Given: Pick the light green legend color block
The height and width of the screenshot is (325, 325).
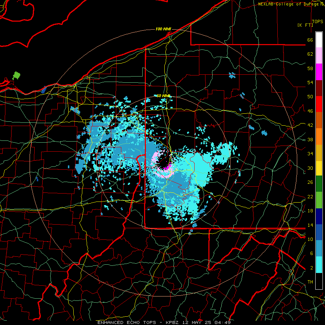Looking at the screenshot, I should (x=319, y=200).
